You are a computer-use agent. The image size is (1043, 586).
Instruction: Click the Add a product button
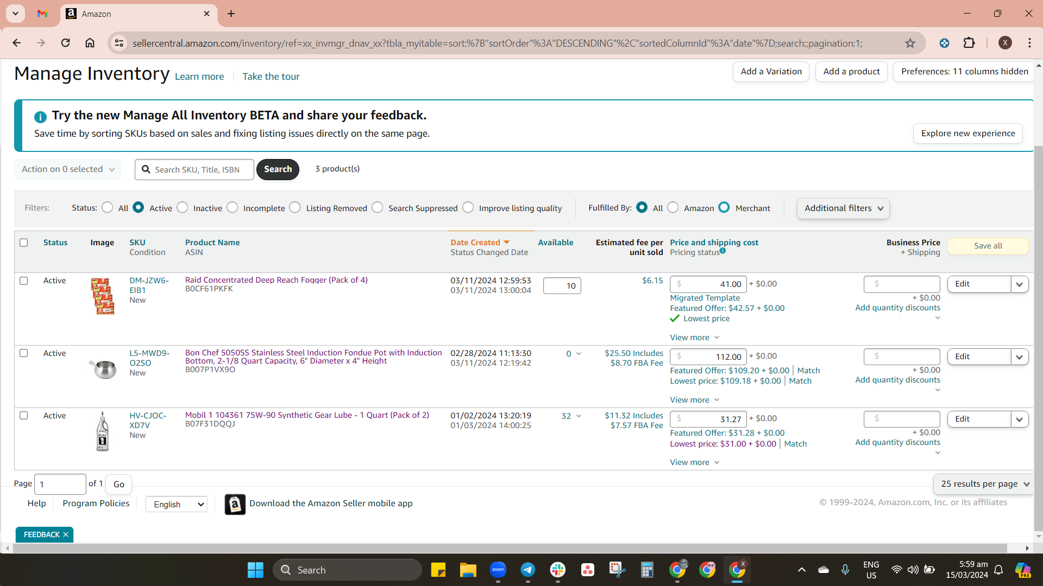[851, 72]
